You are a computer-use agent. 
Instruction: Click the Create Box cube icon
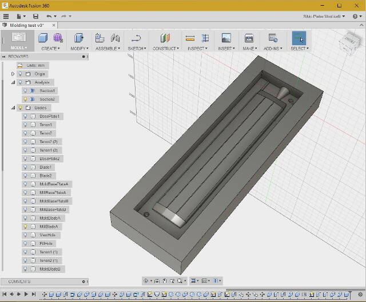point(43,38)
